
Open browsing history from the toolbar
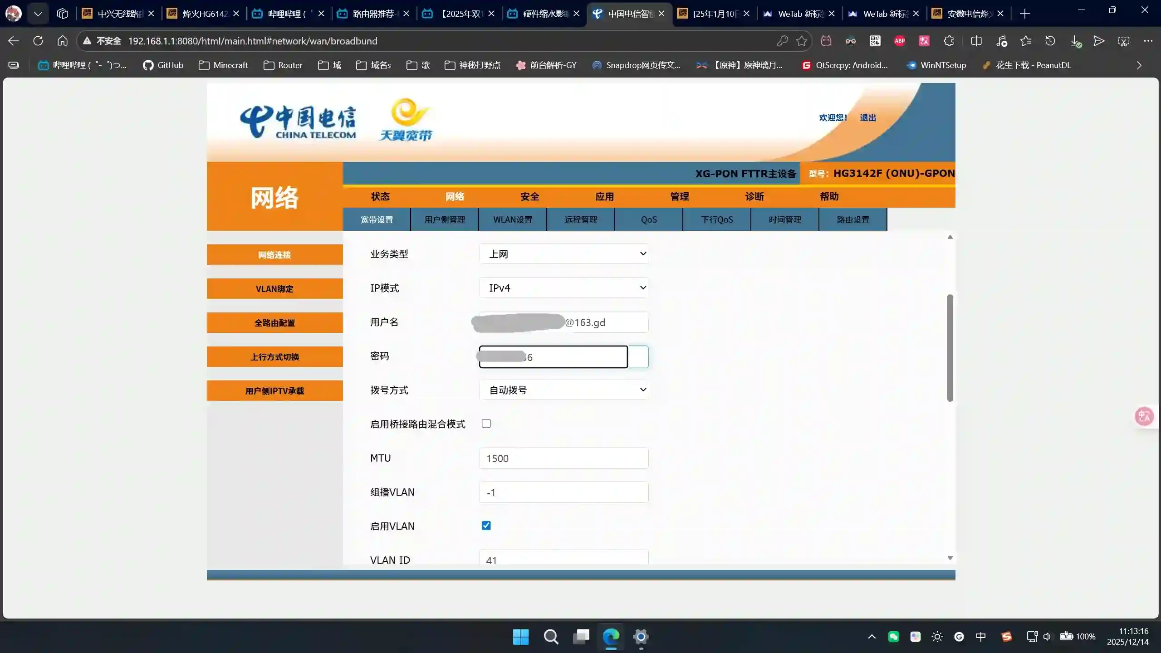coord(1050,41)
